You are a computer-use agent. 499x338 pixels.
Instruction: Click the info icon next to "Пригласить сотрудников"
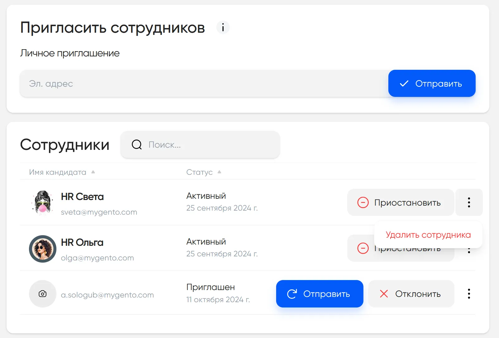coord(223,27)
